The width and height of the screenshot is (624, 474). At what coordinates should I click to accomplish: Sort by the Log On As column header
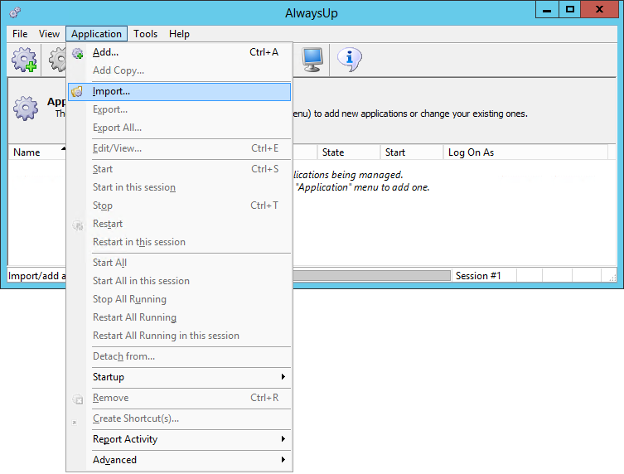(525, 152)
